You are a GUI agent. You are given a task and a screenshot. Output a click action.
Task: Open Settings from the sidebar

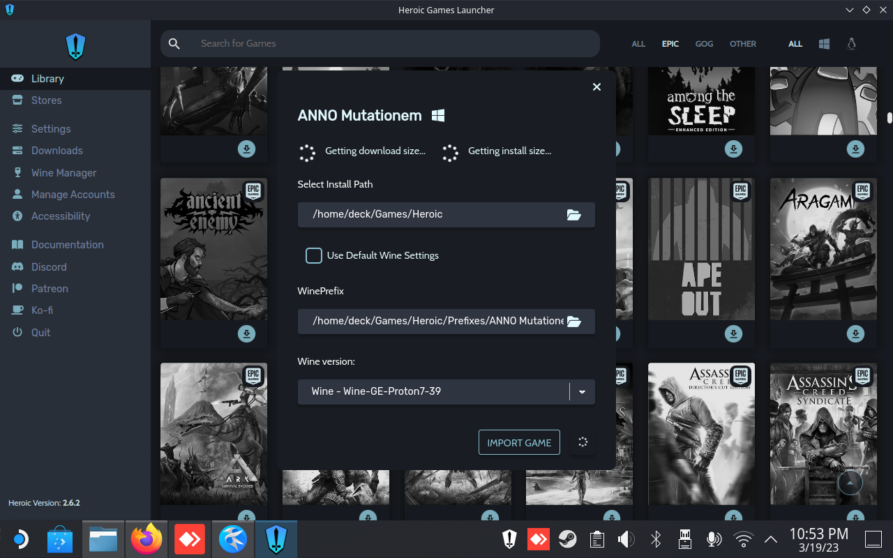[x=75, y=129]
